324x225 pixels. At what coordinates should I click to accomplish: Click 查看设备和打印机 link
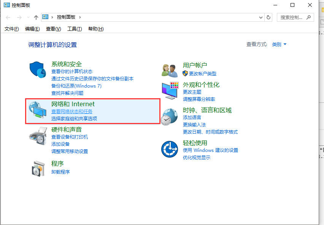(x=70, y=137)
